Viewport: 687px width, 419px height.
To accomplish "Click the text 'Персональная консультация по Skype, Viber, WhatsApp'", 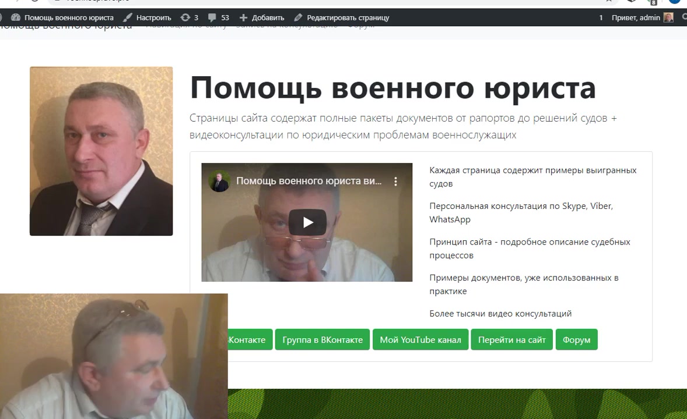I will (521, 212).
